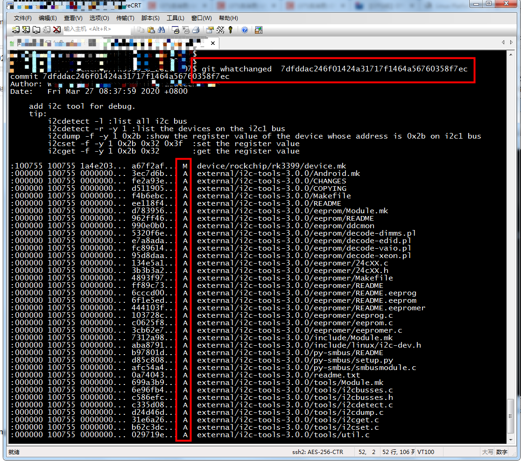Image resolution: width=521 pixels, height=461 pixels.
Task: Close the session tab with its X button
Action: pyautogui.click(x=213, y=43)
